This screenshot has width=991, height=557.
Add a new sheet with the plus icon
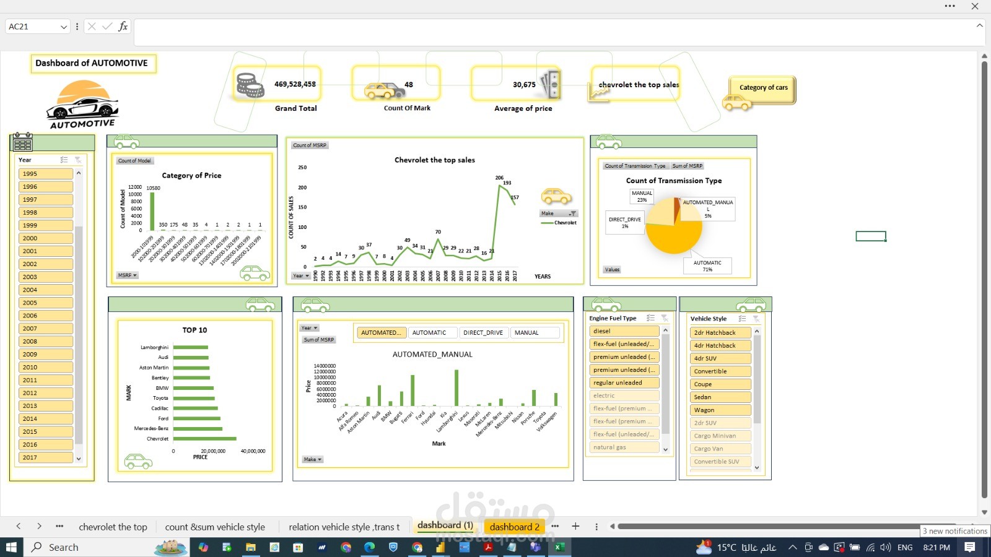575,527
